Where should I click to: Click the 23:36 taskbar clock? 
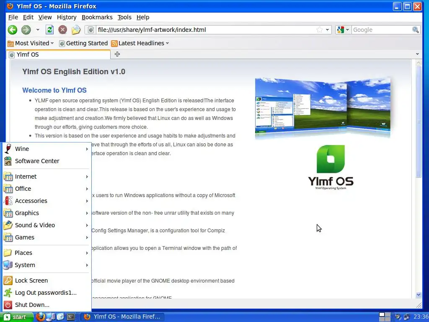[x=421, y=317]
